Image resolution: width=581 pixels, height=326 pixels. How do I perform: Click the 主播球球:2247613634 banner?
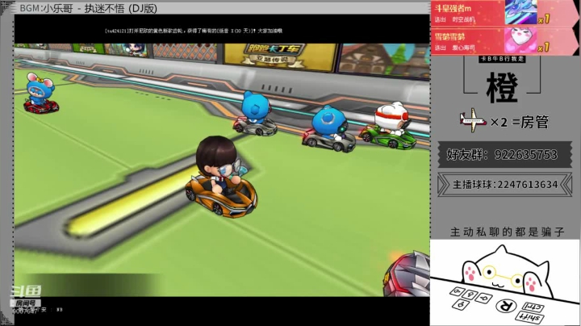tap(504, 184)
